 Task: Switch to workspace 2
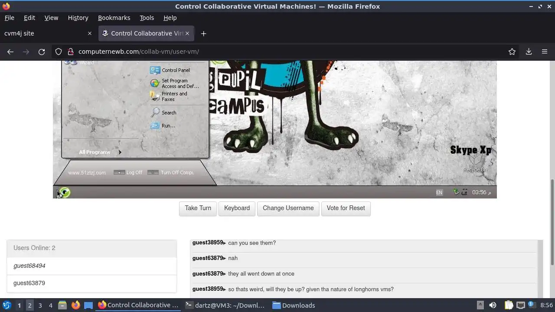(x=29, y=305)
